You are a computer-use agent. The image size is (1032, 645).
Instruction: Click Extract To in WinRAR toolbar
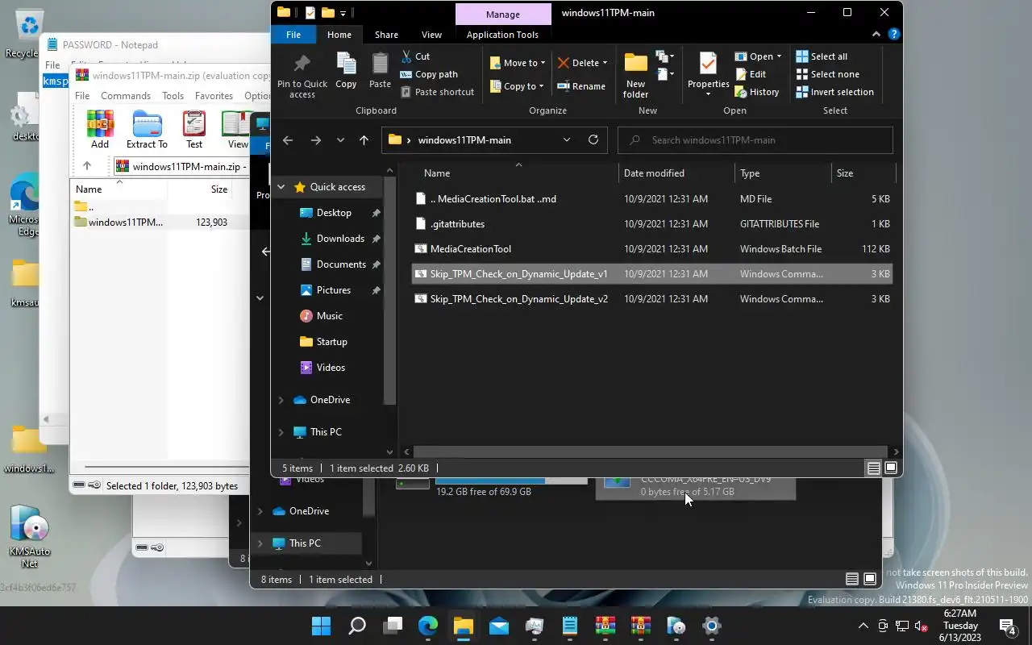(x=147, y=130)
